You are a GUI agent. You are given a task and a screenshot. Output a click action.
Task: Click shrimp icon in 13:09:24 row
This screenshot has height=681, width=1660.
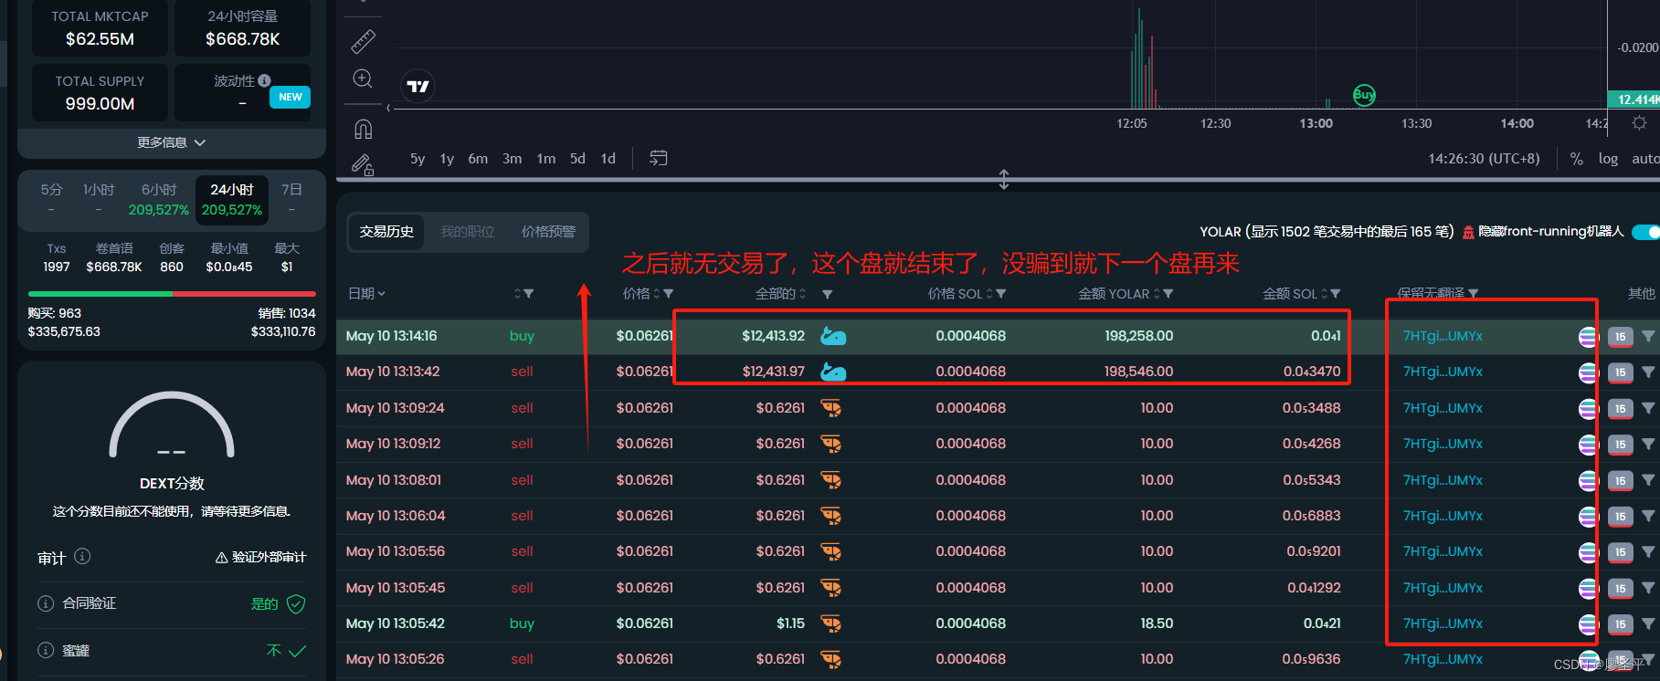tap(830, 408)
